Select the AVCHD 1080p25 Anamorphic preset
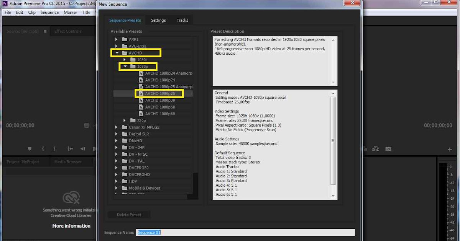This screenshot has width=460, height=241. pyautogui.click(x=168, y=87)
